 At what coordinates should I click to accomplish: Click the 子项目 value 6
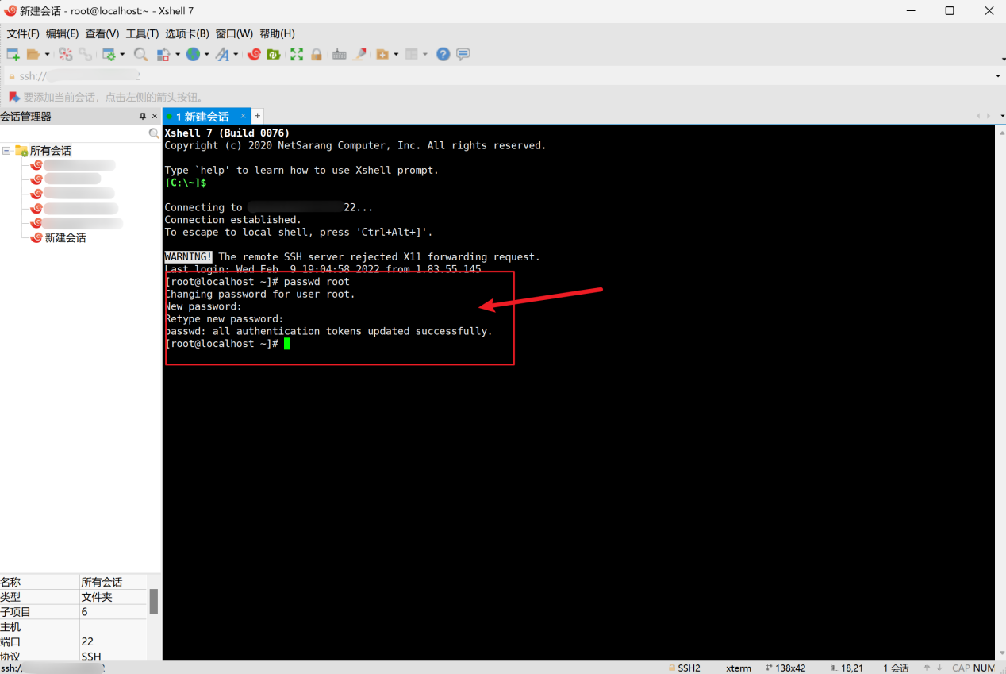pyautogui.click(x=84, y=612)
